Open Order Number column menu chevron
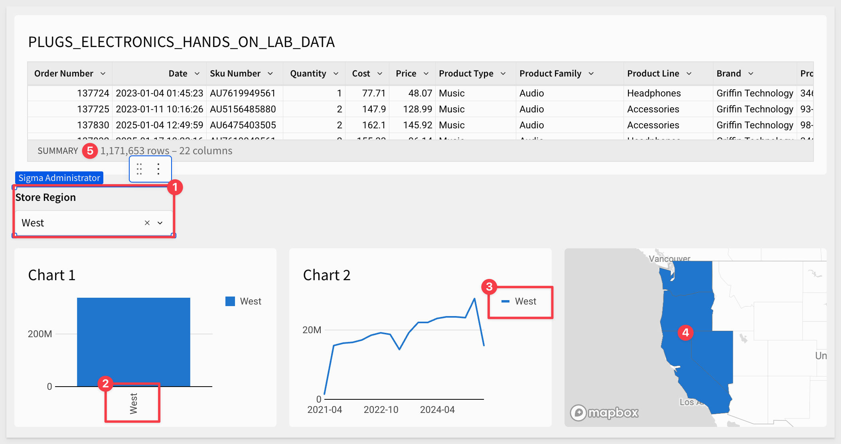Screen dimensions: 841x444 [x=103, y=73]
